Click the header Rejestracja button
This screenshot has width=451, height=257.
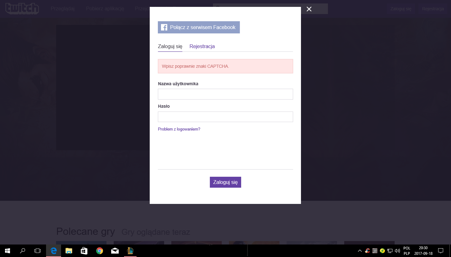pos(433,9)
